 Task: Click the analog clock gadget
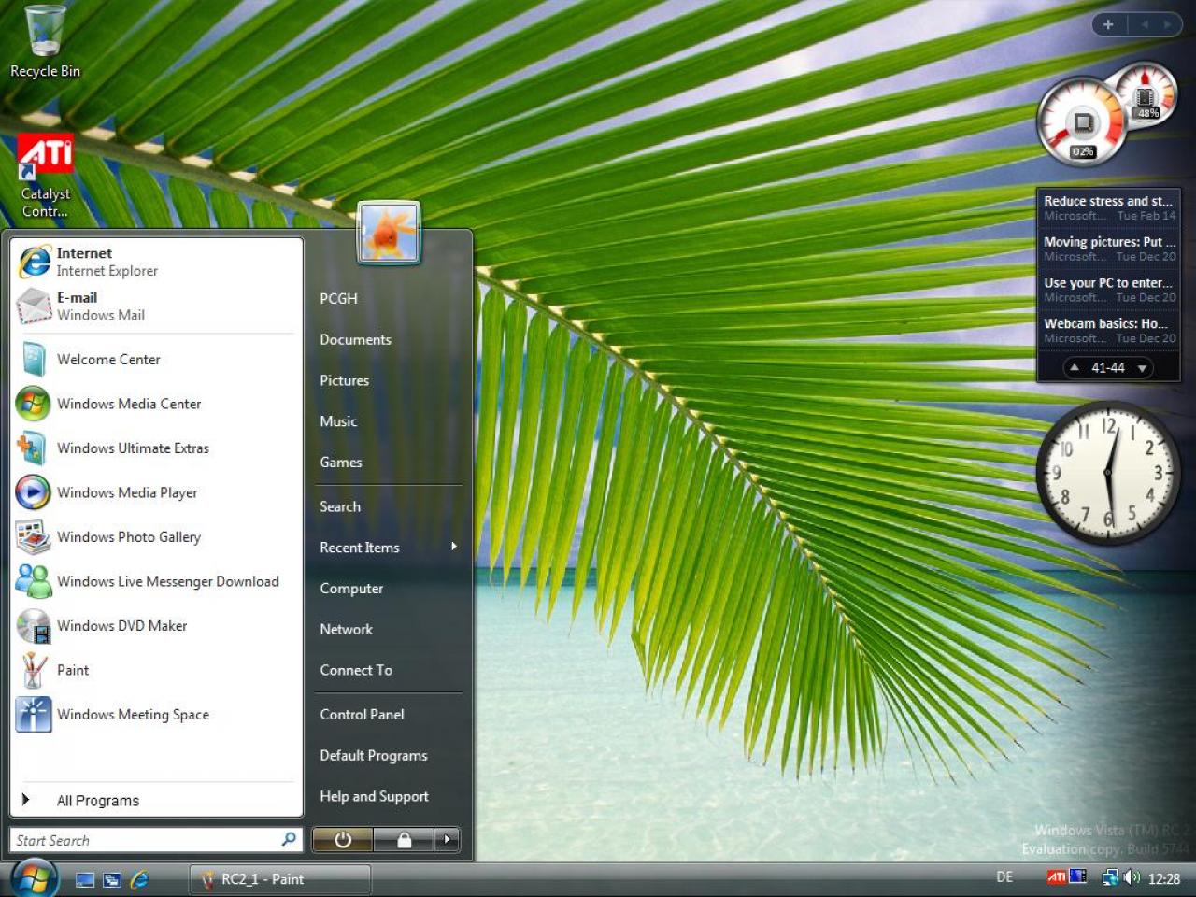pos(1108,473)
